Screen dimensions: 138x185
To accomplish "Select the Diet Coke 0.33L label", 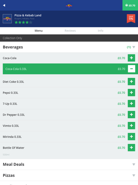I will pos(13,82).
